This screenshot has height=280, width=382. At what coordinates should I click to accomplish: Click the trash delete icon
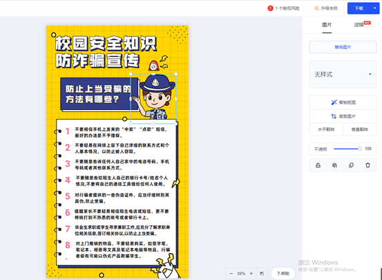367,165
